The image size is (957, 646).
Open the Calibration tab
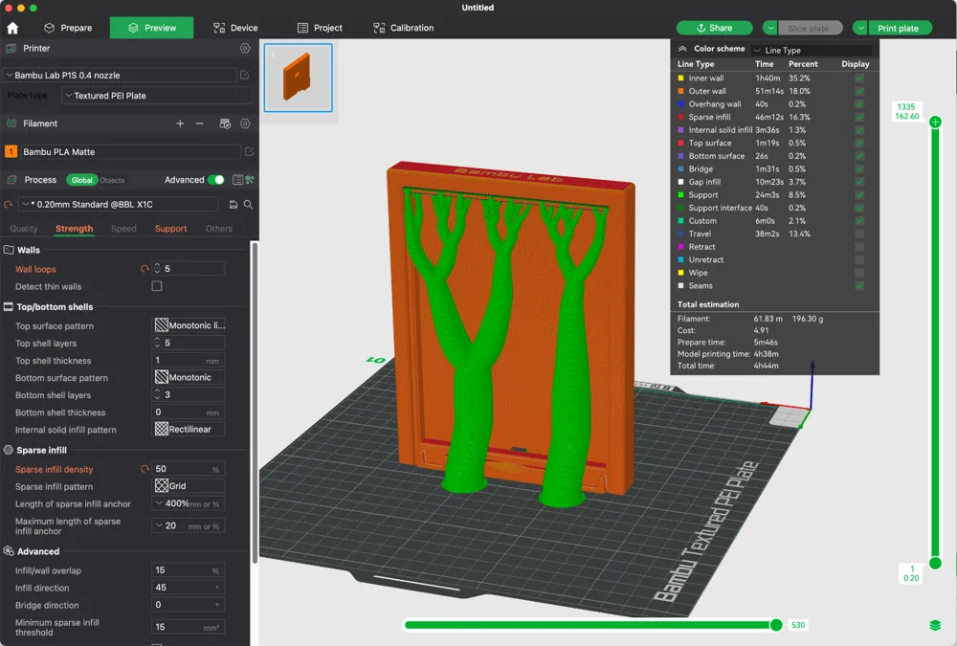click(404, 28)
